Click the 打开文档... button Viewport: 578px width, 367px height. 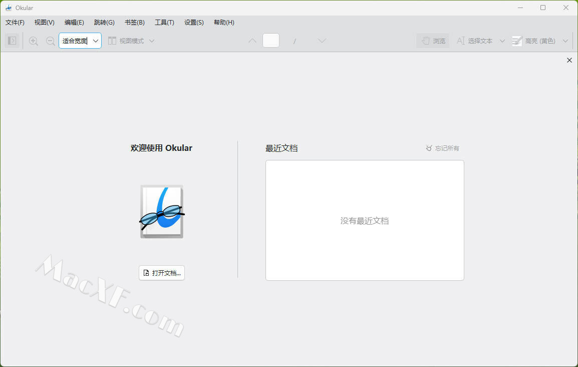point(162,273)
